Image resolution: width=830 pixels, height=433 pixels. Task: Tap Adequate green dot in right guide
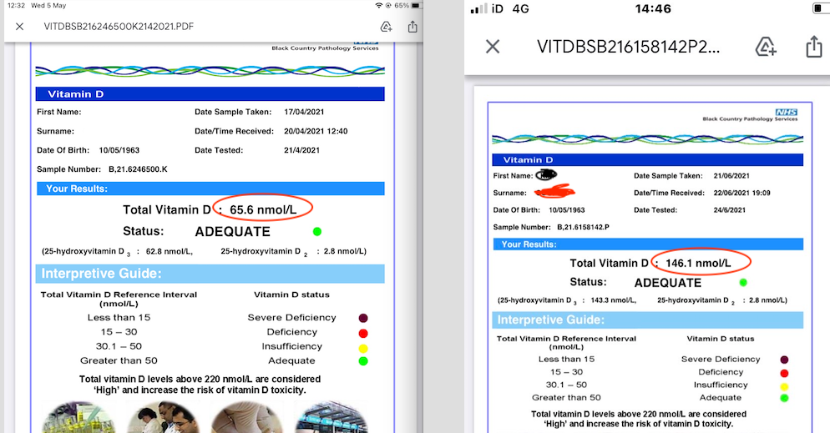(784, 398)
